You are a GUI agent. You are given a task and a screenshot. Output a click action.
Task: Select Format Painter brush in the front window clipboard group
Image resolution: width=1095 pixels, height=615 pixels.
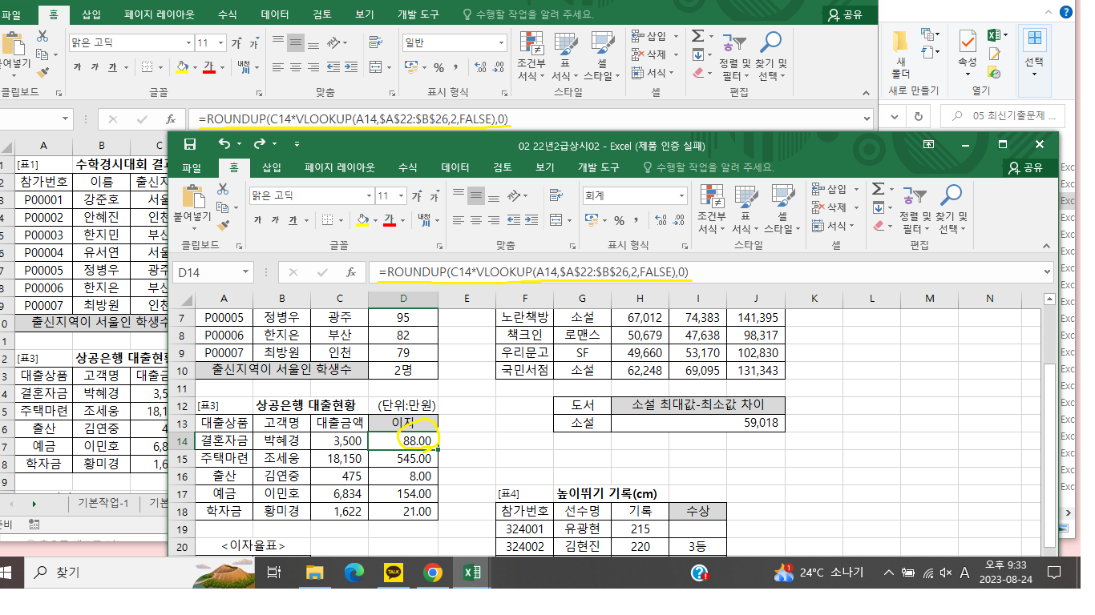pos(223,226)
